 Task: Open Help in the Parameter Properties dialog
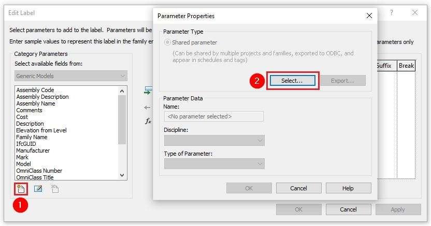point(348,188)
